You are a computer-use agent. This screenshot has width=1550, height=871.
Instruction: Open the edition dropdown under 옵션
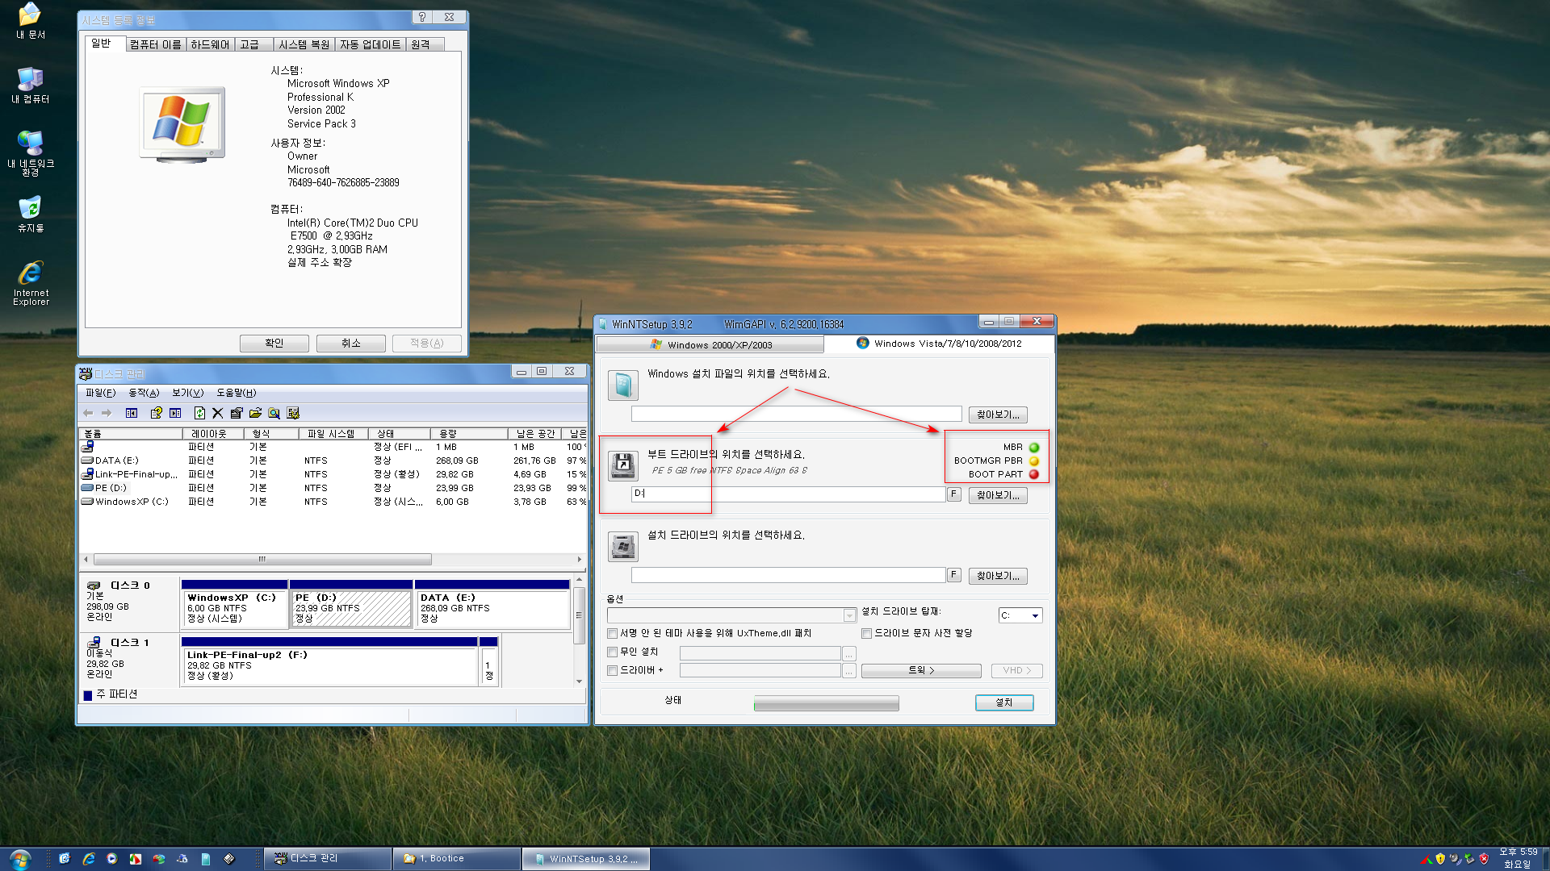point(731,615)
